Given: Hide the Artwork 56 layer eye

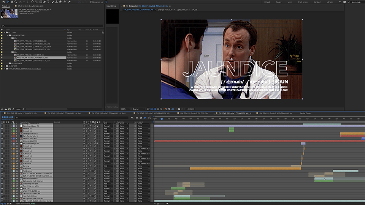Looking at the screenshot, I should [2, 129].
